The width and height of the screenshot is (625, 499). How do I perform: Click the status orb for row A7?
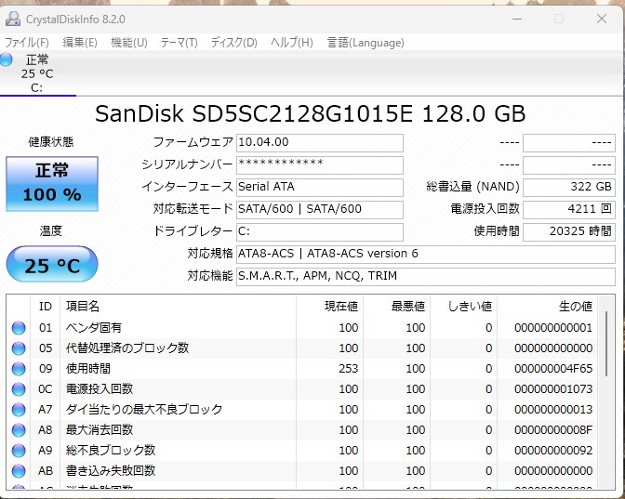[x=19, y=410]
